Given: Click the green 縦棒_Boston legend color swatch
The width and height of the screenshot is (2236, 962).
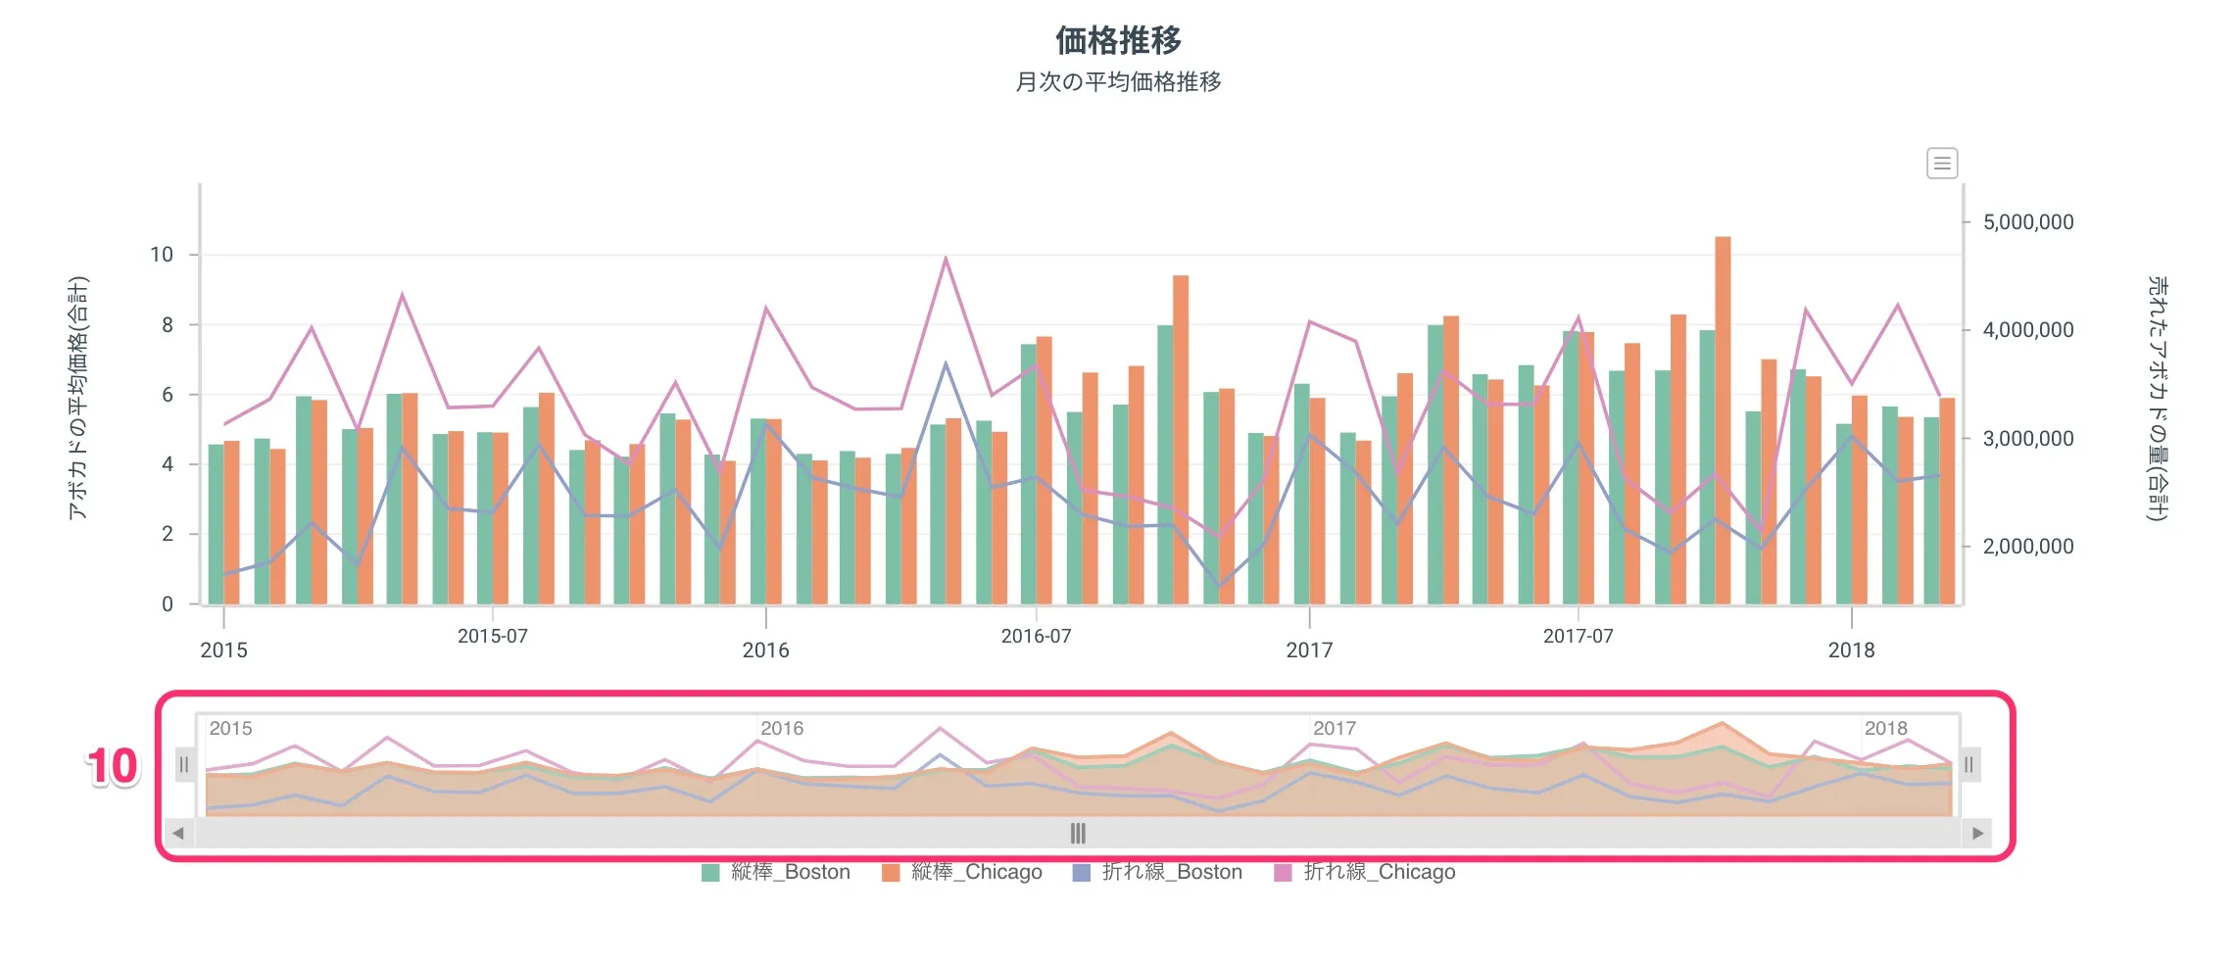Looking at the screenshot, I should coord(711,873).
